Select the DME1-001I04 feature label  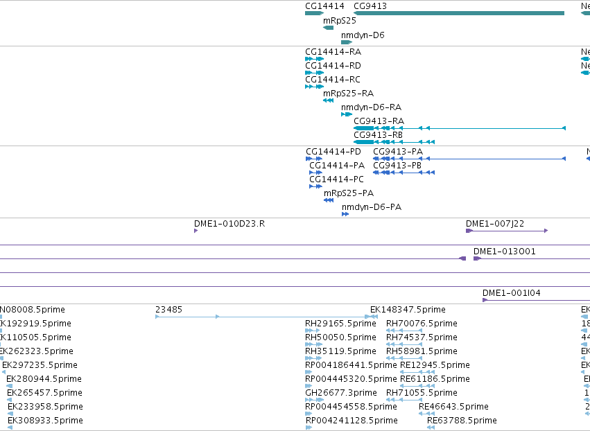pyautogui.click(x=512, y=293)
